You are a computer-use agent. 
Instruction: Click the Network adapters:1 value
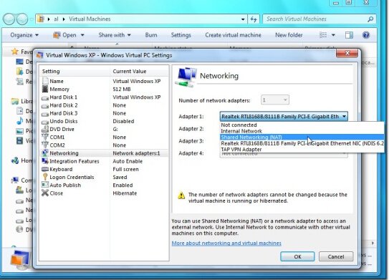tap(136, 153)
